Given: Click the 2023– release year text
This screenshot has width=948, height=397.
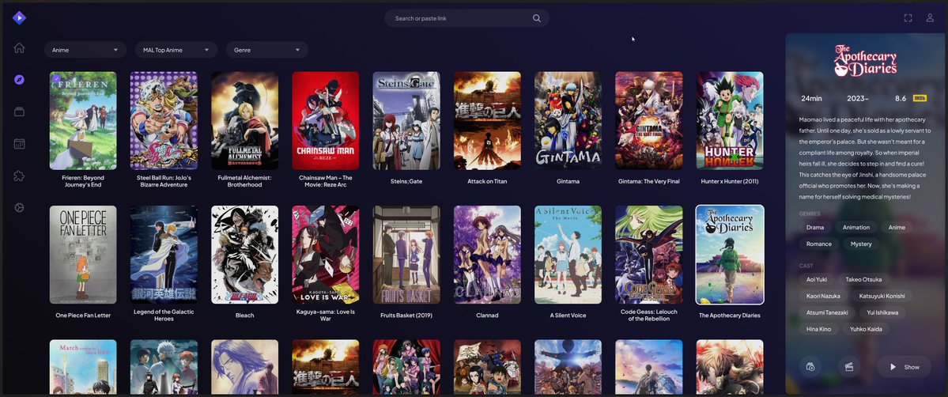Looking at the screenshot, I should click(859, 98).
